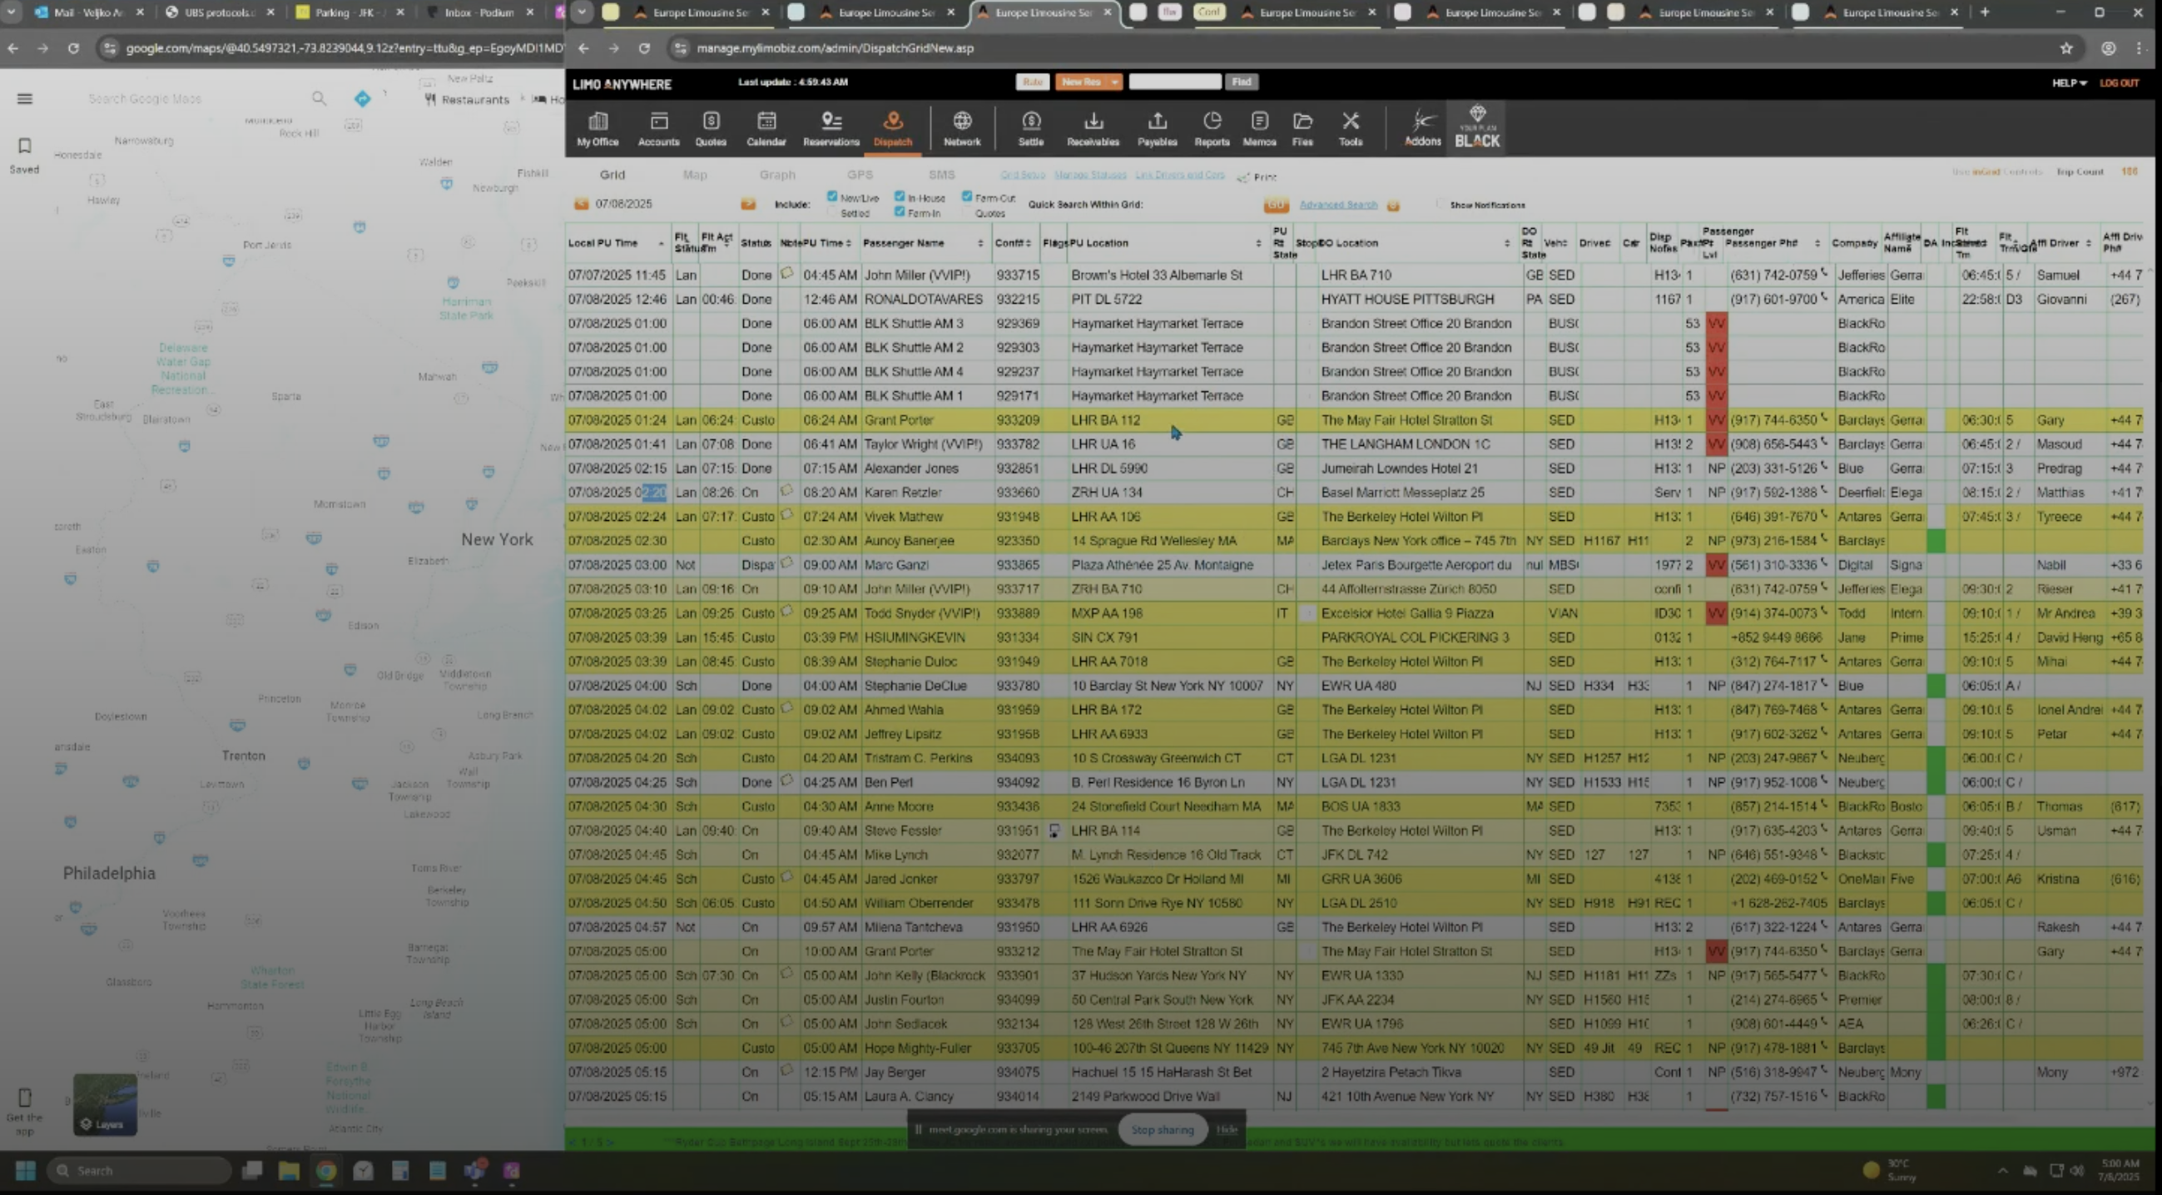2162x1195 pixels.
Task: Click the Settle icon
Action: (x=1030, y=127)
